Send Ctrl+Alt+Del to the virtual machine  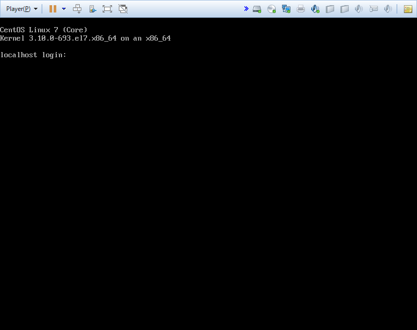[x=77, y=9]
